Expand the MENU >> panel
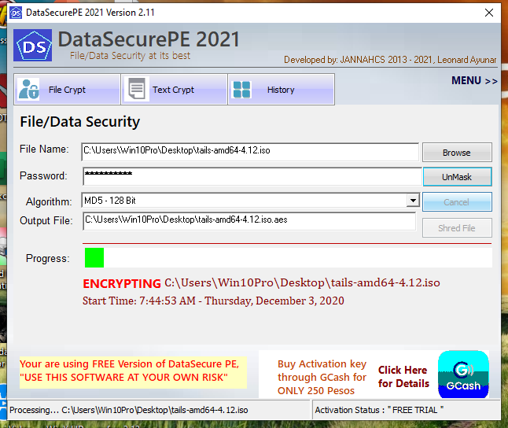The height and width of the screenshot is (428, 508). tap(473, 81)
